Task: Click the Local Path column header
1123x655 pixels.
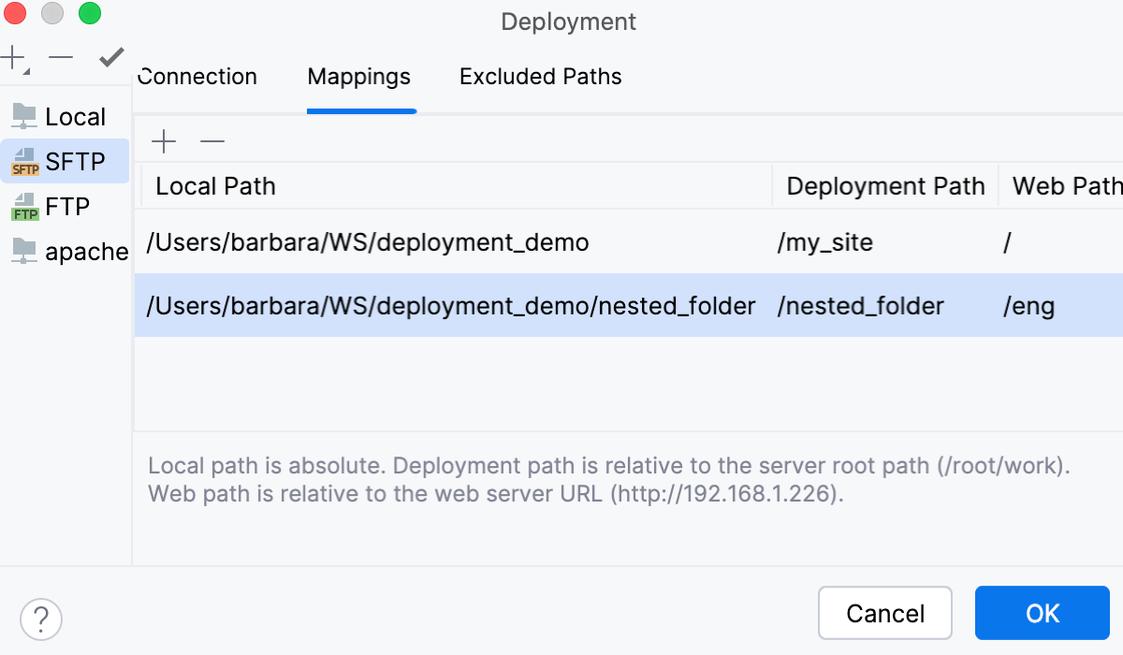Action: point(214,186)
